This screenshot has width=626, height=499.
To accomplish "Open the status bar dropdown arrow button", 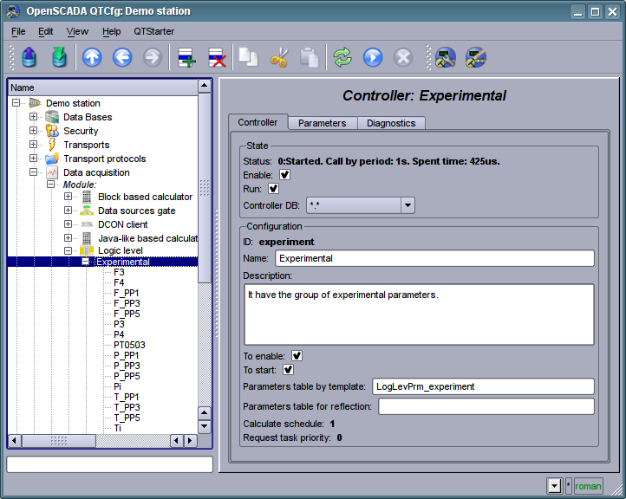I will (x=555, y=486).
